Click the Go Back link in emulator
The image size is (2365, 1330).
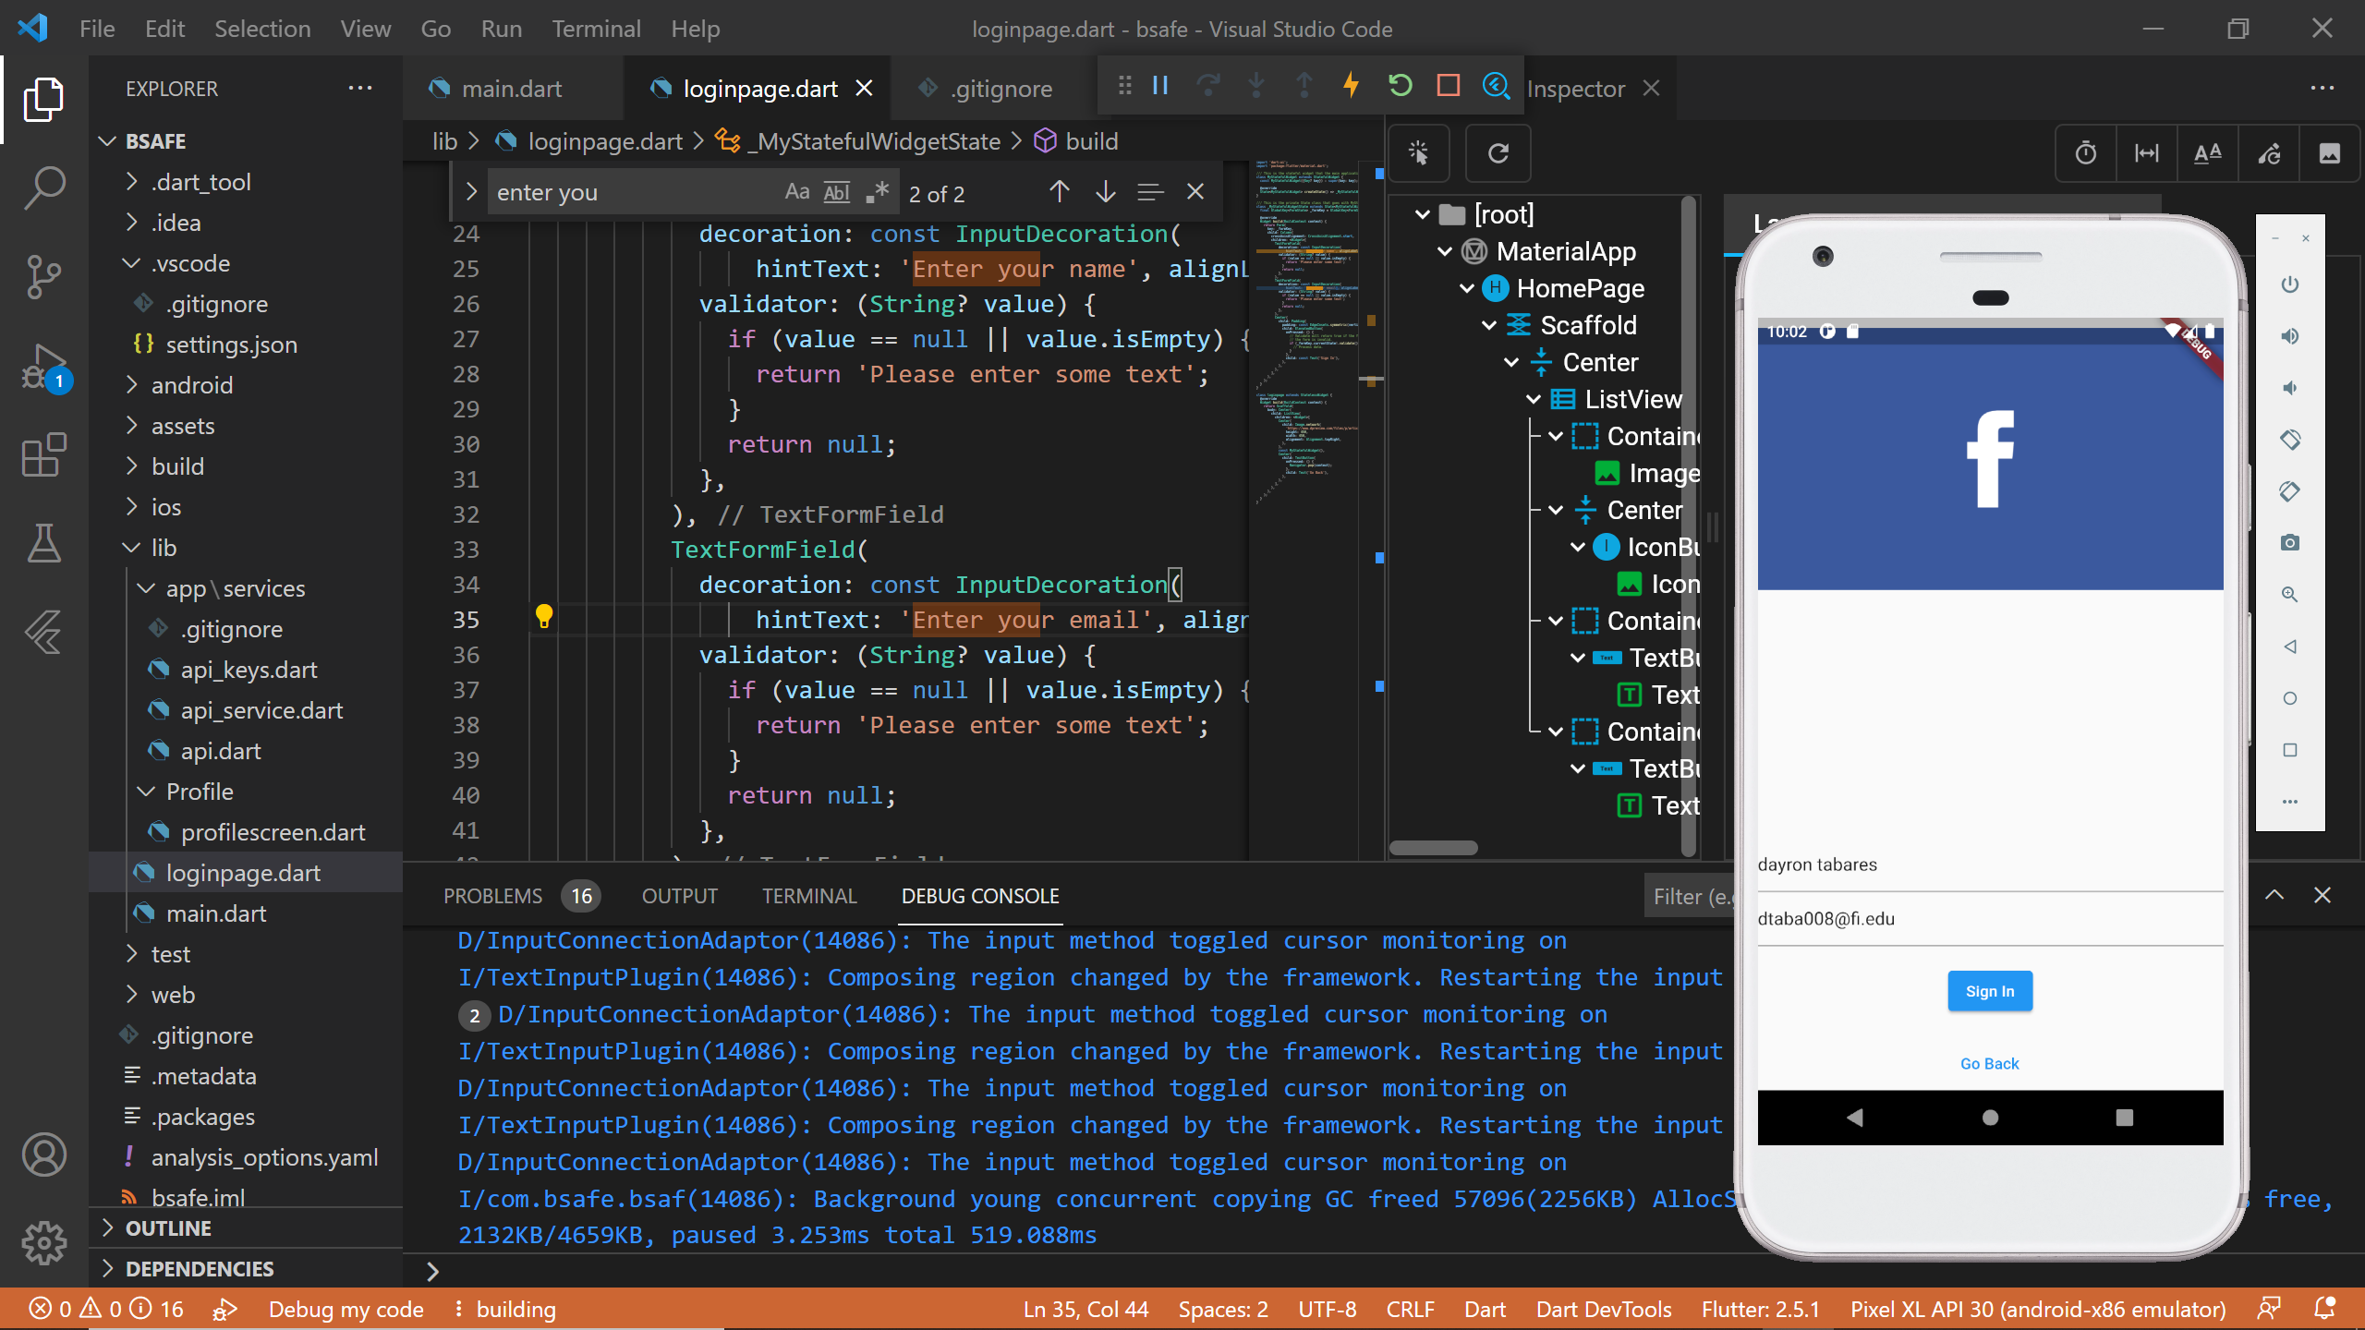[x=1989, y=1064]
